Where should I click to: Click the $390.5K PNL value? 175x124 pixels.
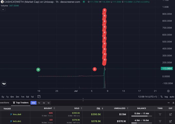click(96, 114)
